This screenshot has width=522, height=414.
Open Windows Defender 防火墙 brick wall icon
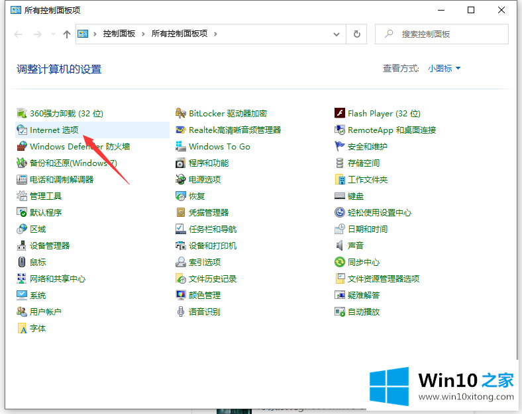pyautogui.click(x=22, y=147)
